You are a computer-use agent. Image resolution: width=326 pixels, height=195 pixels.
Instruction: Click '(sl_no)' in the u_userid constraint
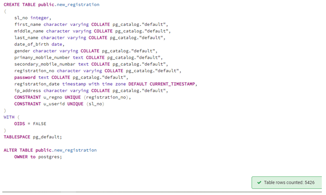tap(95, 104)
